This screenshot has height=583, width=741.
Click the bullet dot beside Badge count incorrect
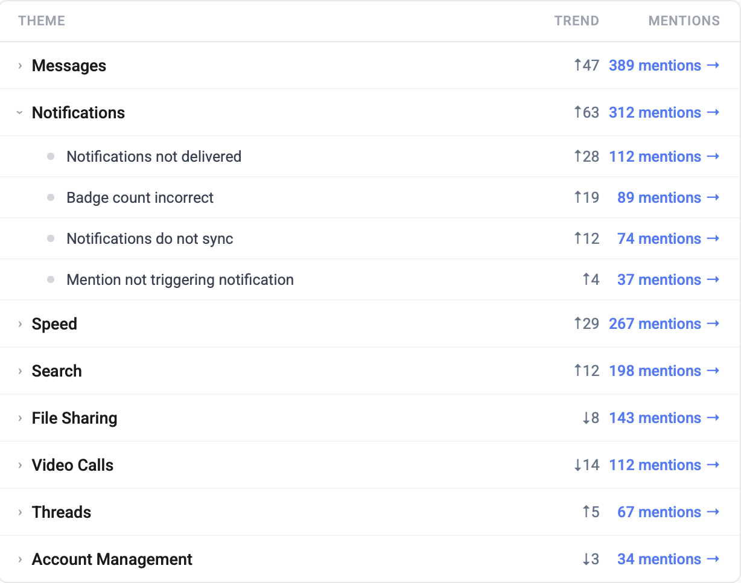[51, 197]
